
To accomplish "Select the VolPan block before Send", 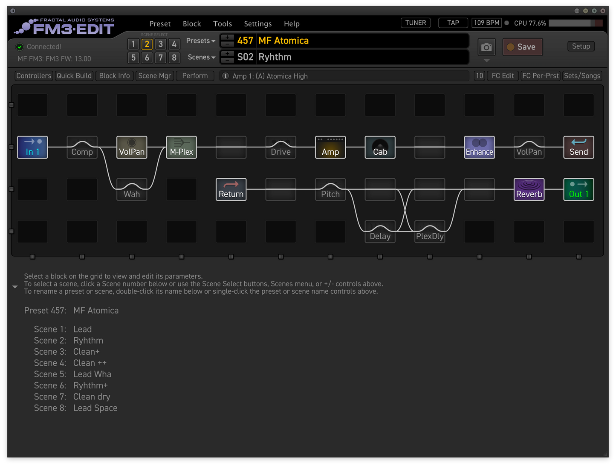I will [x=529, y=147].
